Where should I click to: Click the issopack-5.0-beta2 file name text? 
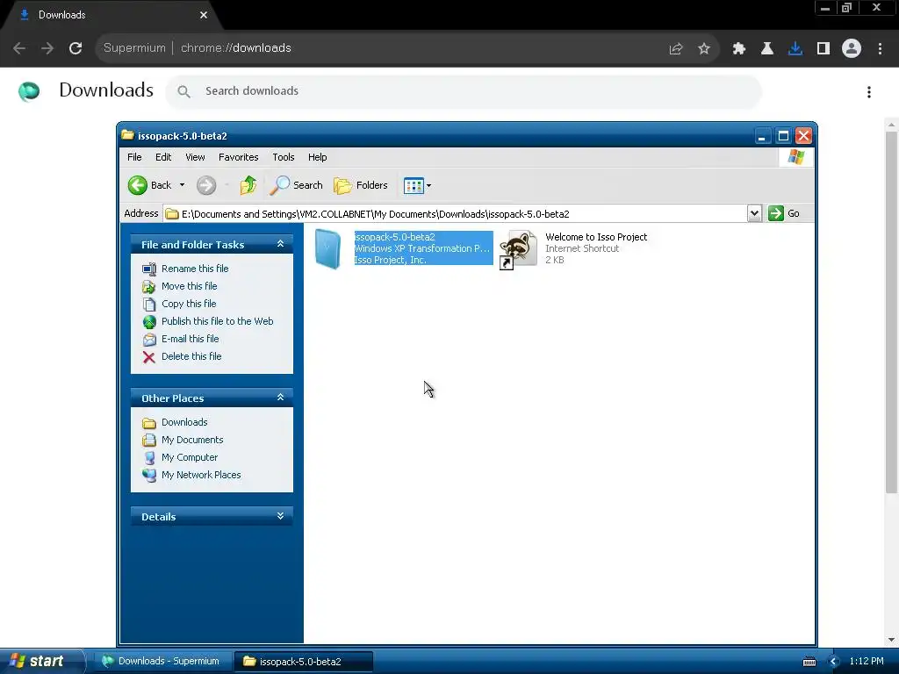394,237
